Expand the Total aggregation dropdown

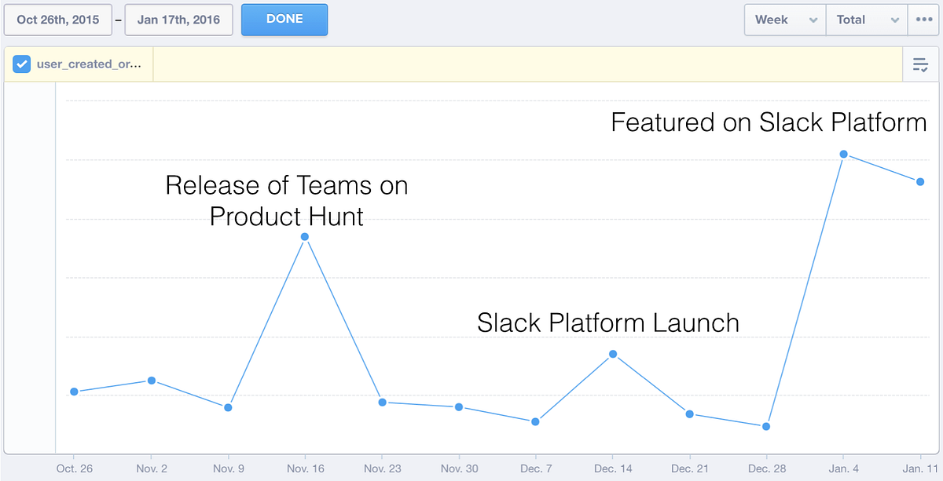[x=867, y=20]
